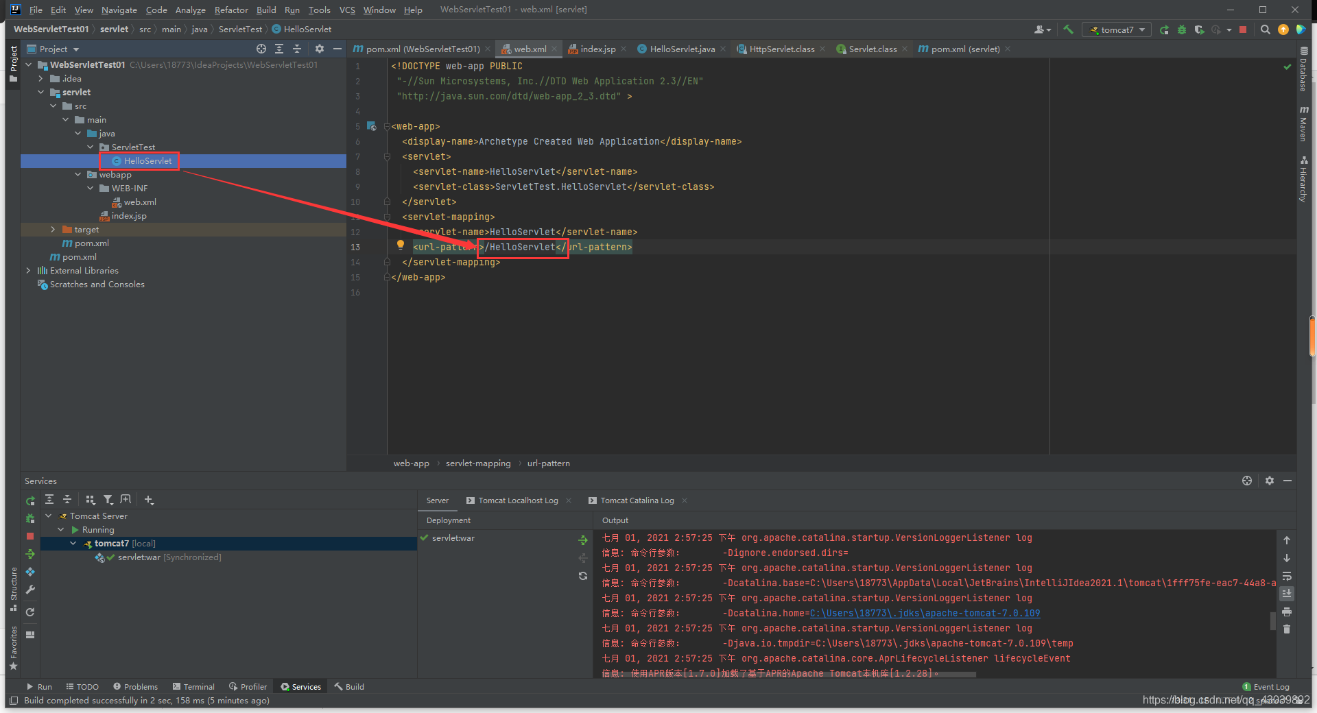Follow the apache-tomcat-7.0.109 path link
This screenshot has height=713, width=1317.
click(x=925, y=613)
